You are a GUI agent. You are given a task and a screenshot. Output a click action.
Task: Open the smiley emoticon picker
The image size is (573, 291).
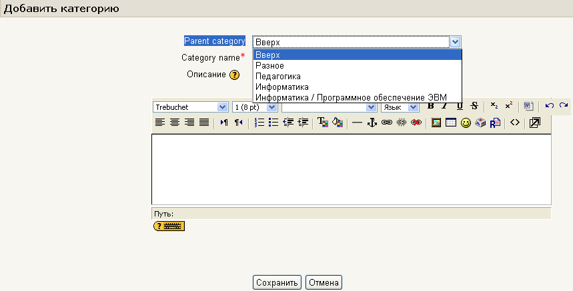coord(466,123)
